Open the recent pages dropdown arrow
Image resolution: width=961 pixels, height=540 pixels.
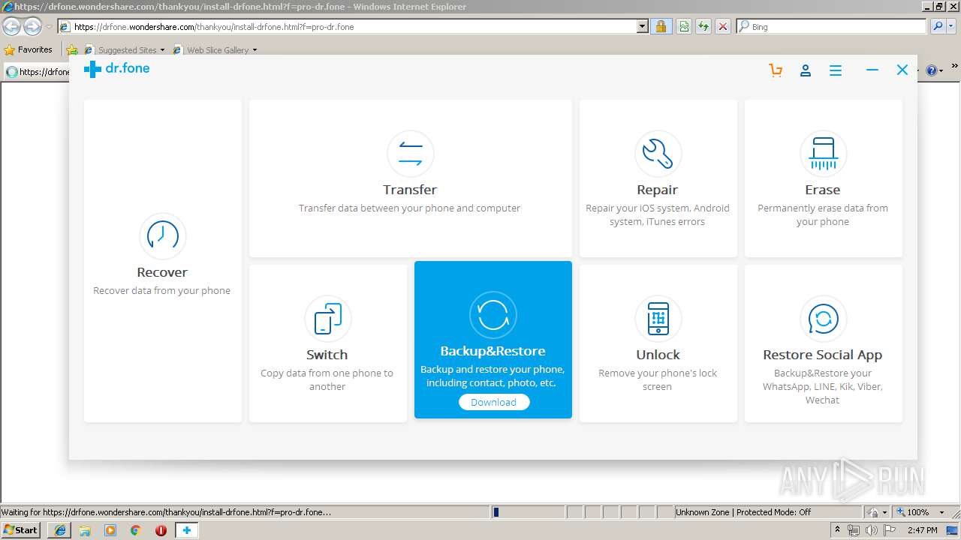(x=49, y=27)
